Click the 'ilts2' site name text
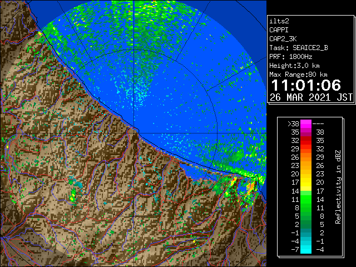 (279, 21)
